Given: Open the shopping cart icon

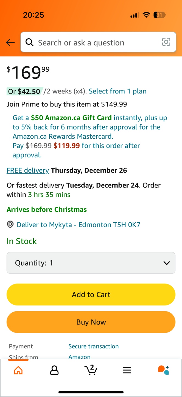Looking at the screenshot, I should point(91,370).
